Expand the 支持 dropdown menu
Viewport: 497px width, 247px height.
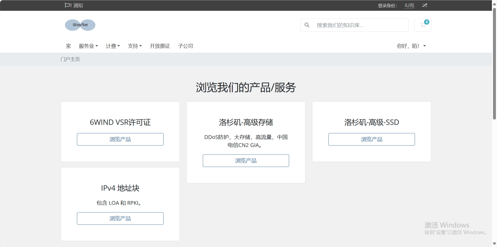coord(134,46)
